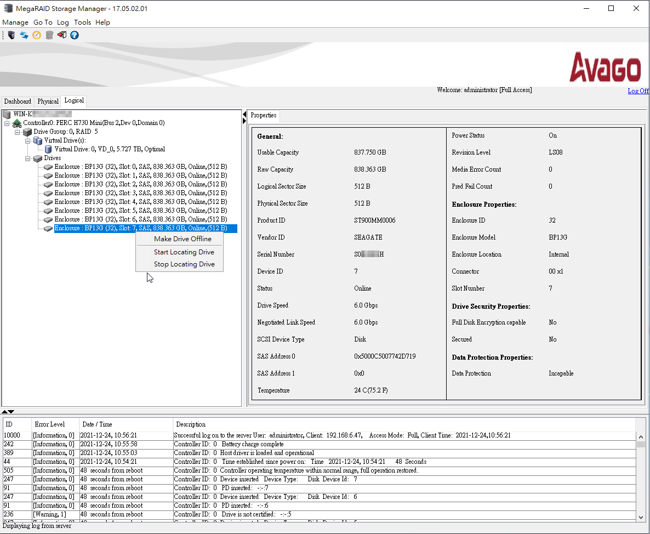Click the Slot 7 disk icon
Screen dimensions: 650x534
[x=48, y=229]
